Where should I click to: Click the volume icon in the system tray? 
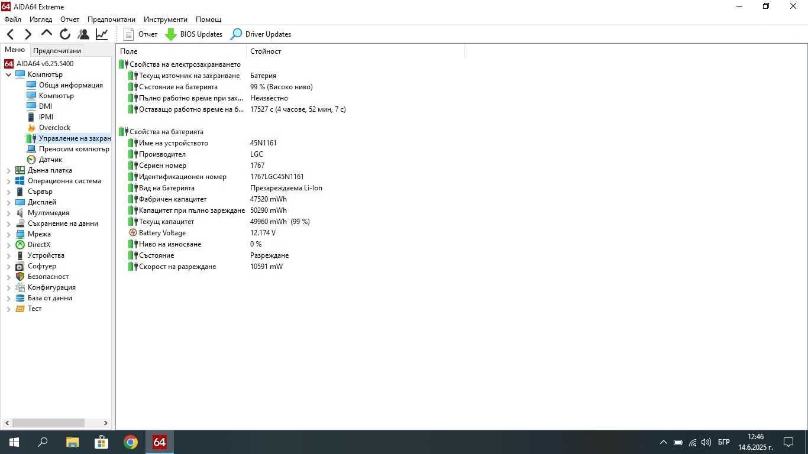coord(706,442)
